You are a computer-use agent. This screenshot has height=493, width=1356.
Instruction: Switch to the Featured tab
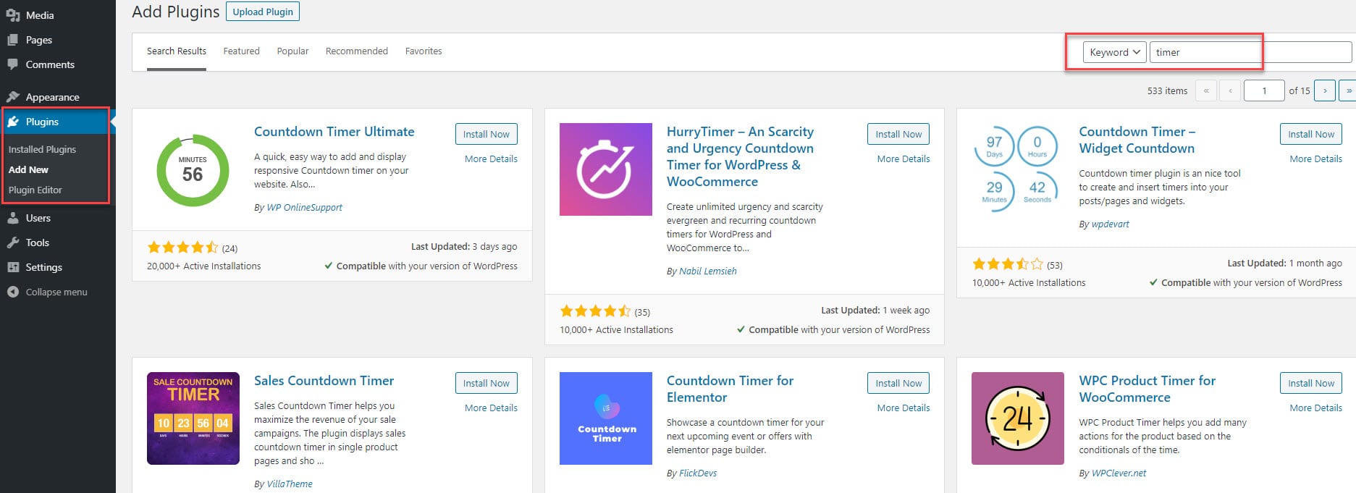pos(241,51)
